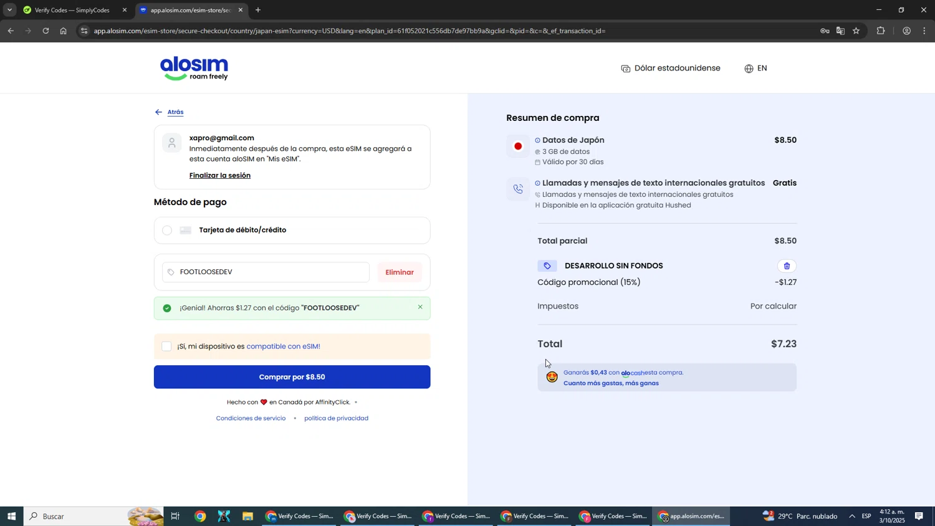Click Finalizar la sesión link
Screen dimensions: 935x526
220,176
